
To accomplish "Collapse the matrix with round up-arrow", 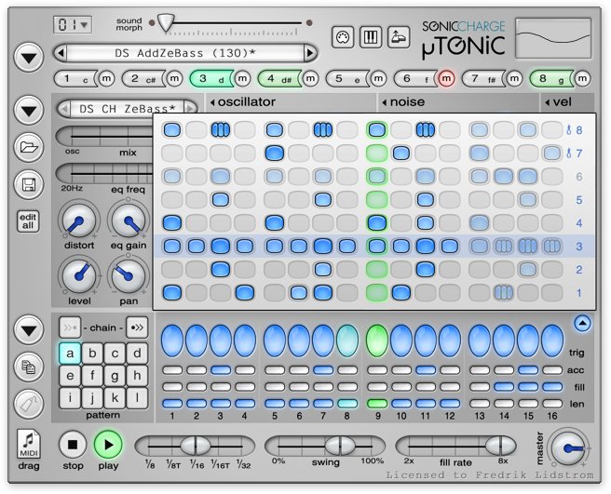I will 582,323.
